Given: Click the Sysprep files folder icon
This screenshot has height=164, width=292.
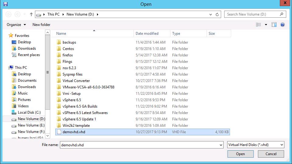Looking at the screenshot, I should click(59, 74).
